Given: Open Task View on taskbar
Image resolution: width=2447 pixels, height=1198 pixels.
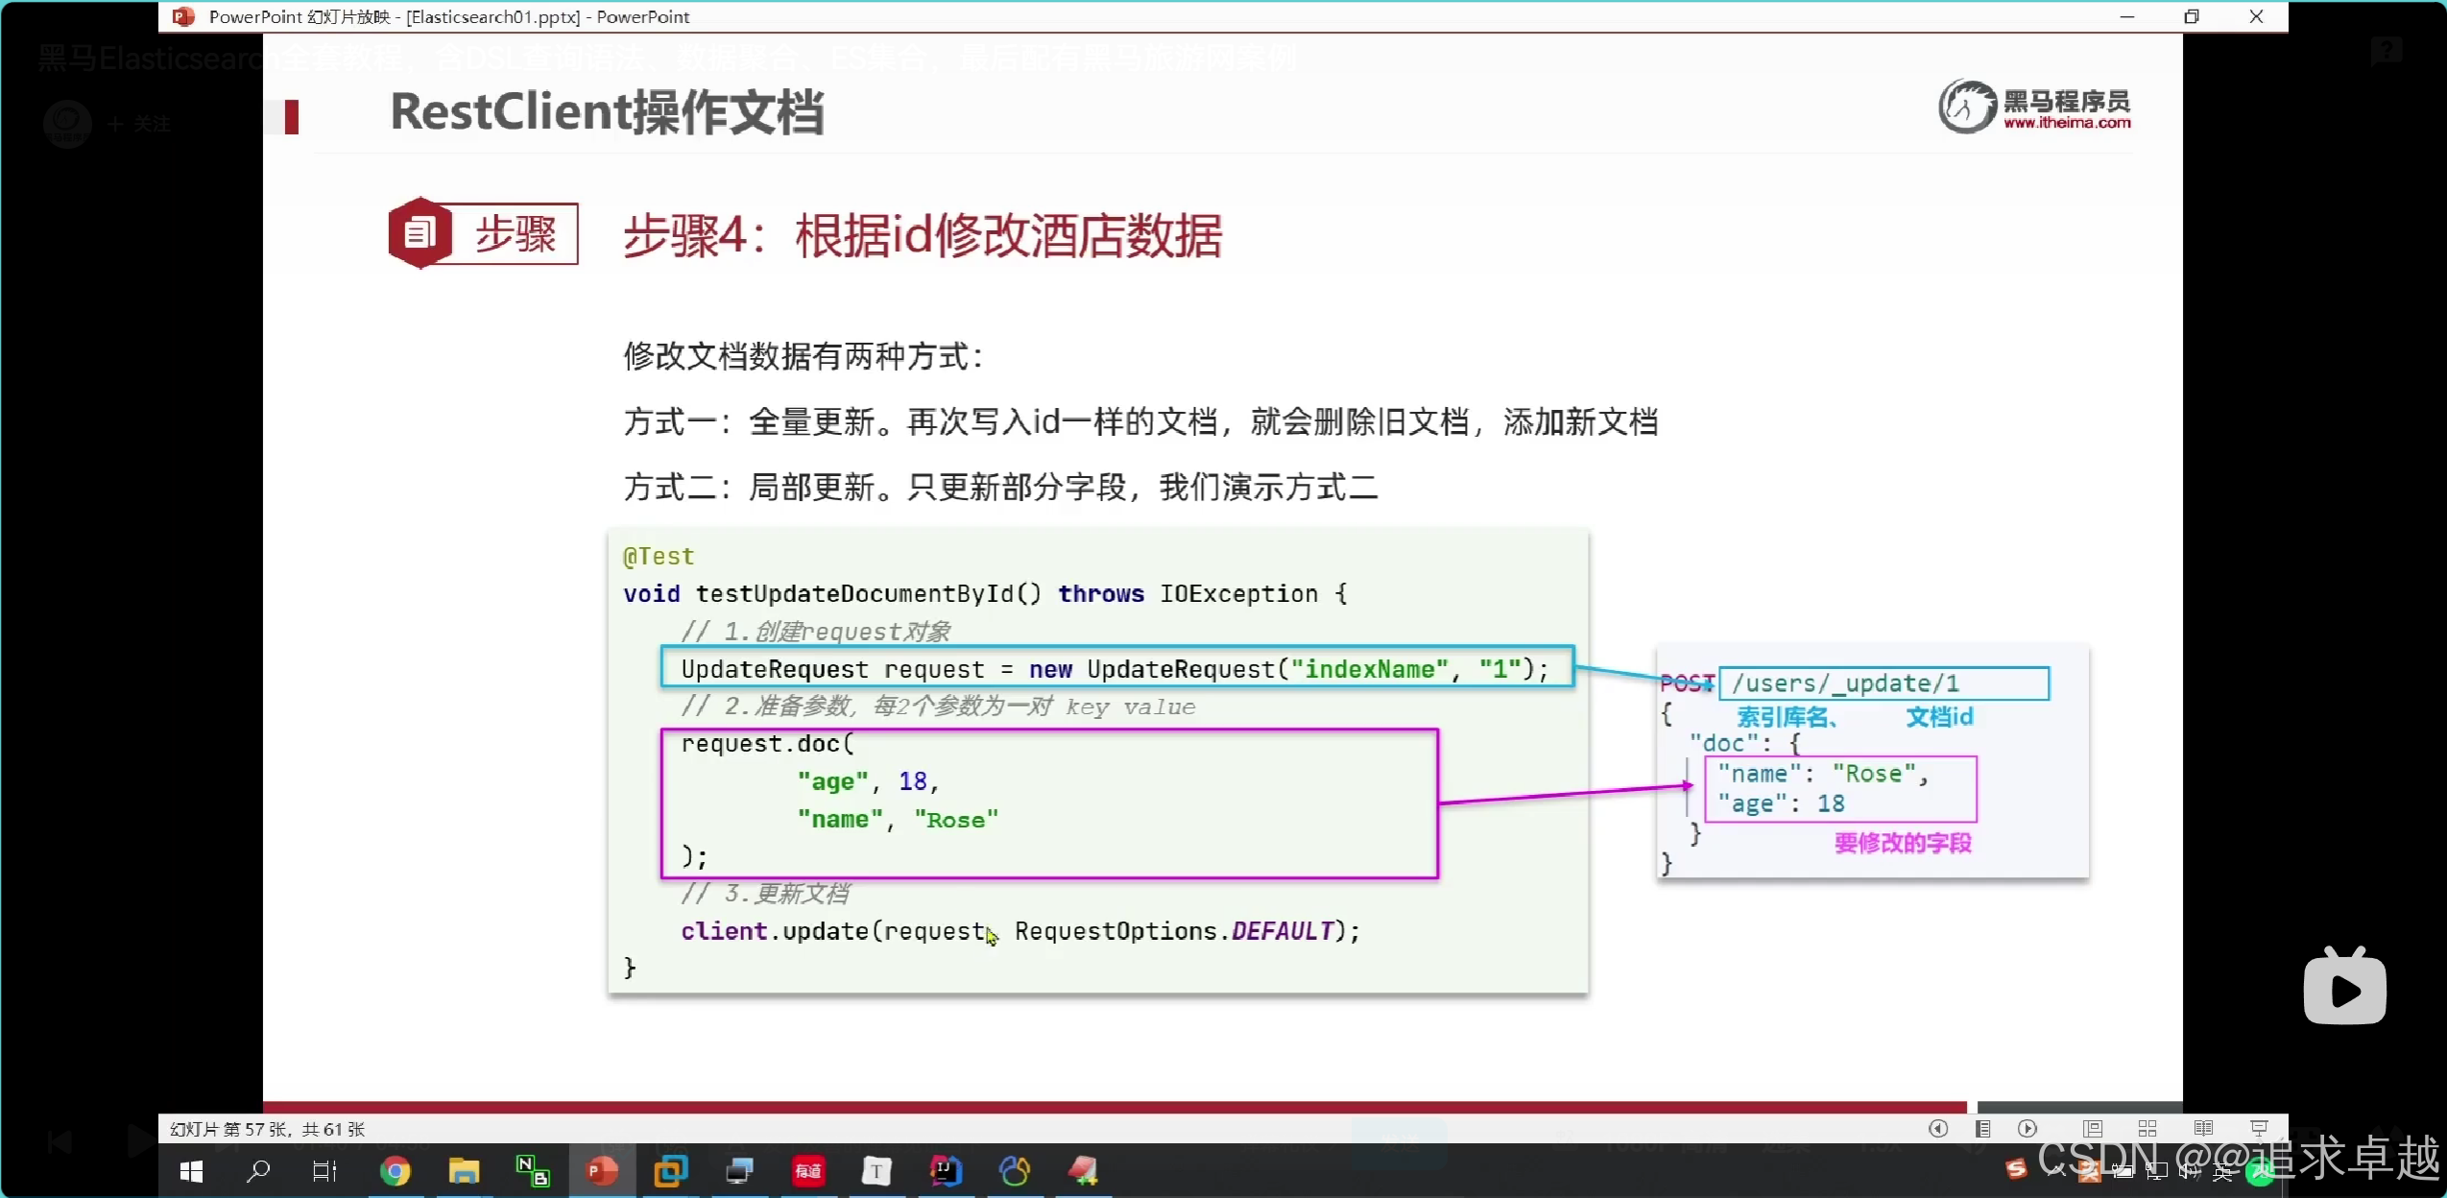Looking at the screenshot, I should pos(324,1171).
